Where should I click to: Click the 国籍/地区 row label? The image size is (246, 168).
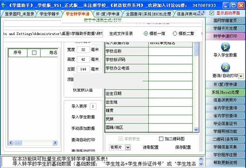point(127,128)
